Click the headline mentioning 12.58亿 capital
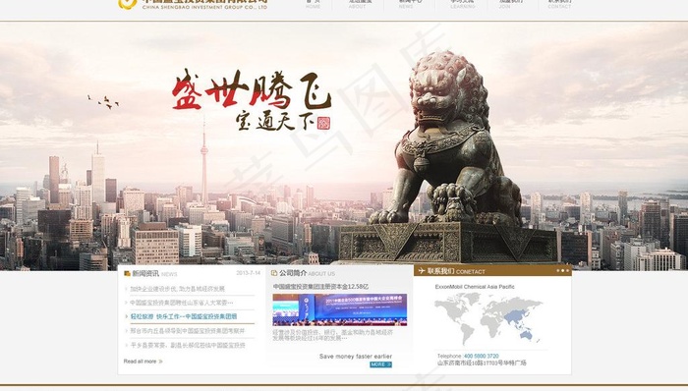Screen dimensions: 688x391 (320, 287)
